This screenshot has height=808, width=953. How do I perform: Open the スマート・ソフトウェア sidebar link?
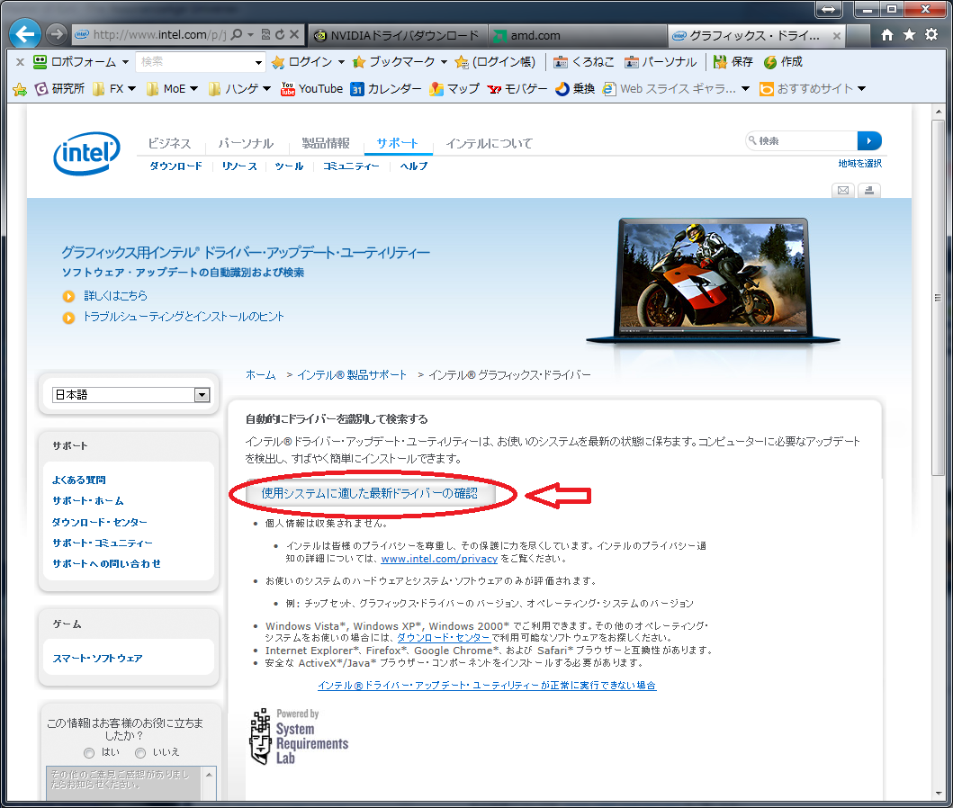tap(97, 659)
